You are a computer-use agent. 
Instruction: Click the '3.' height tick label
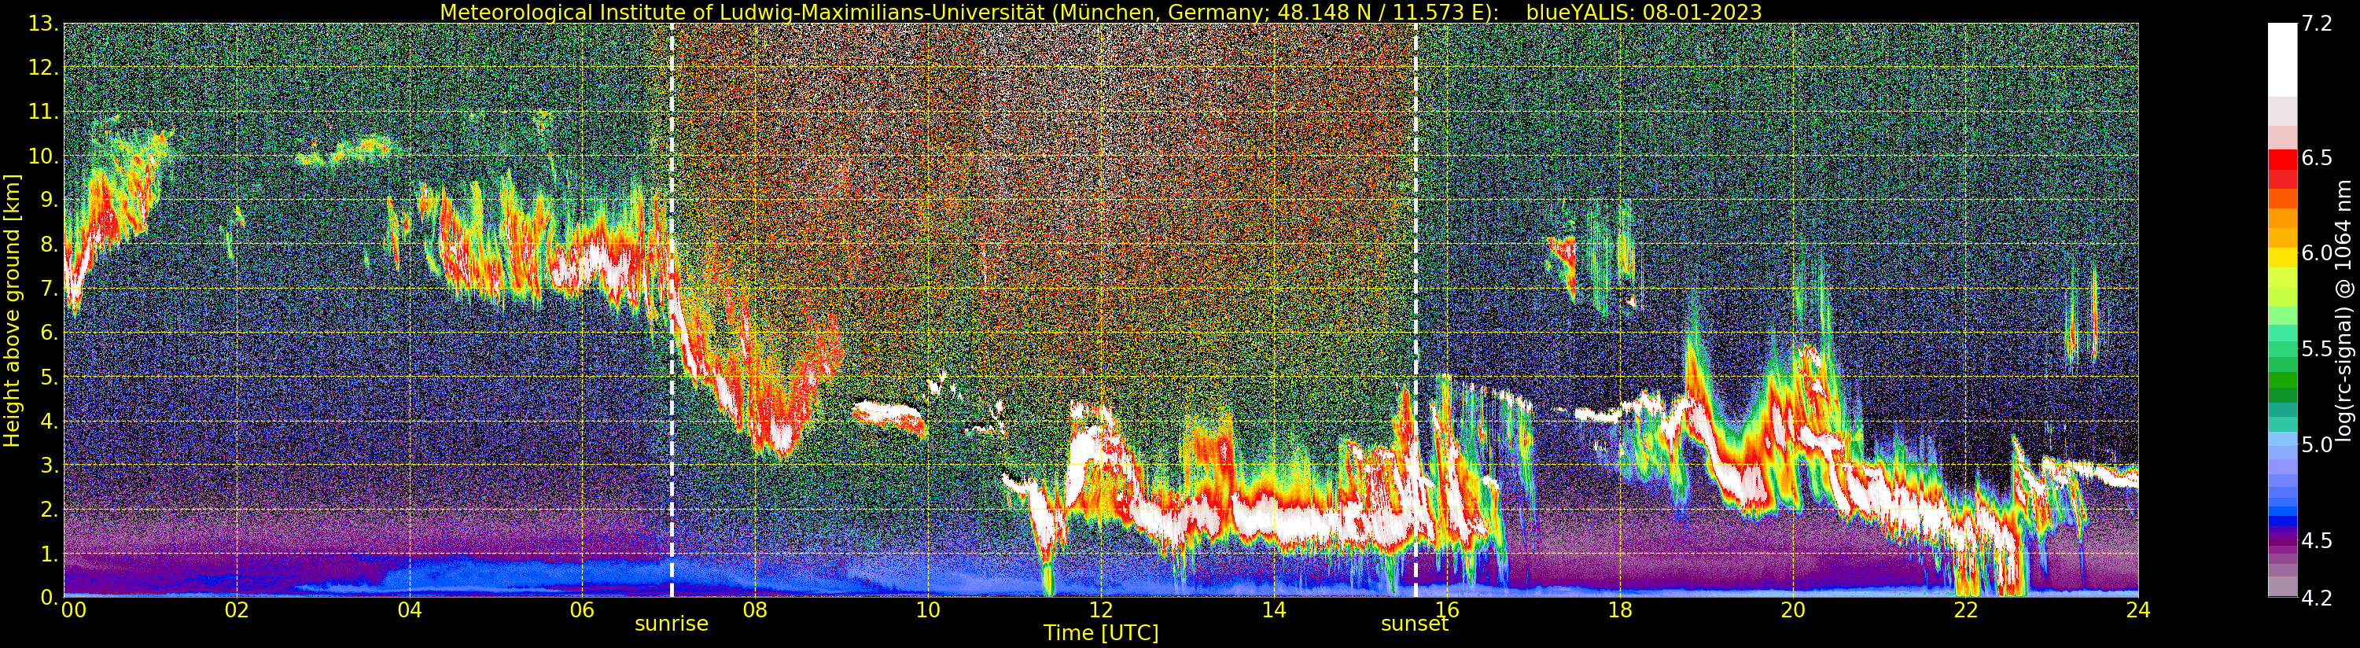click(x=50, y=466)
